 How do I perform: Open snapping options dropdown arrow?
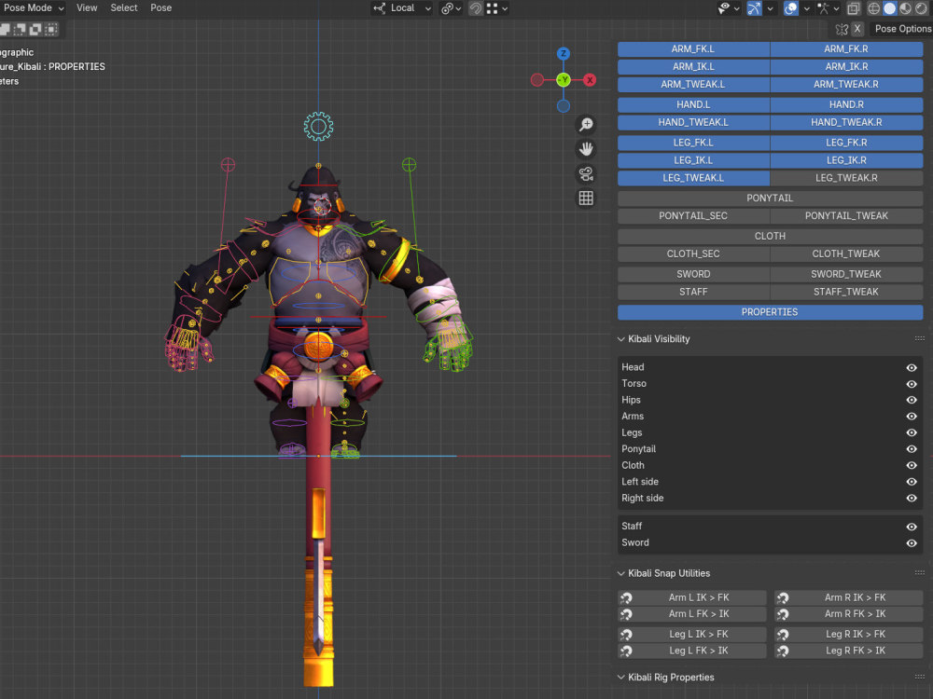[505, 8]
